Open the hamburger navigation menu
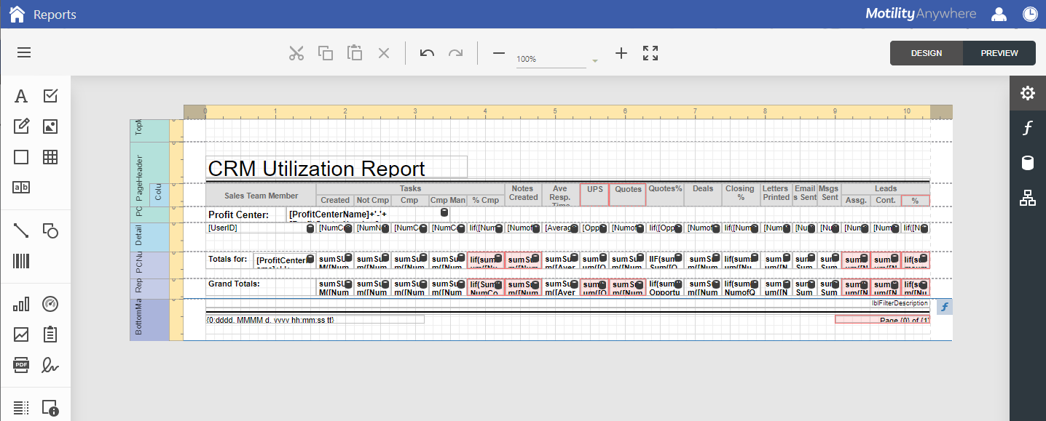The width and height of the screenshot is (1046, 421). tap(24, 52)
